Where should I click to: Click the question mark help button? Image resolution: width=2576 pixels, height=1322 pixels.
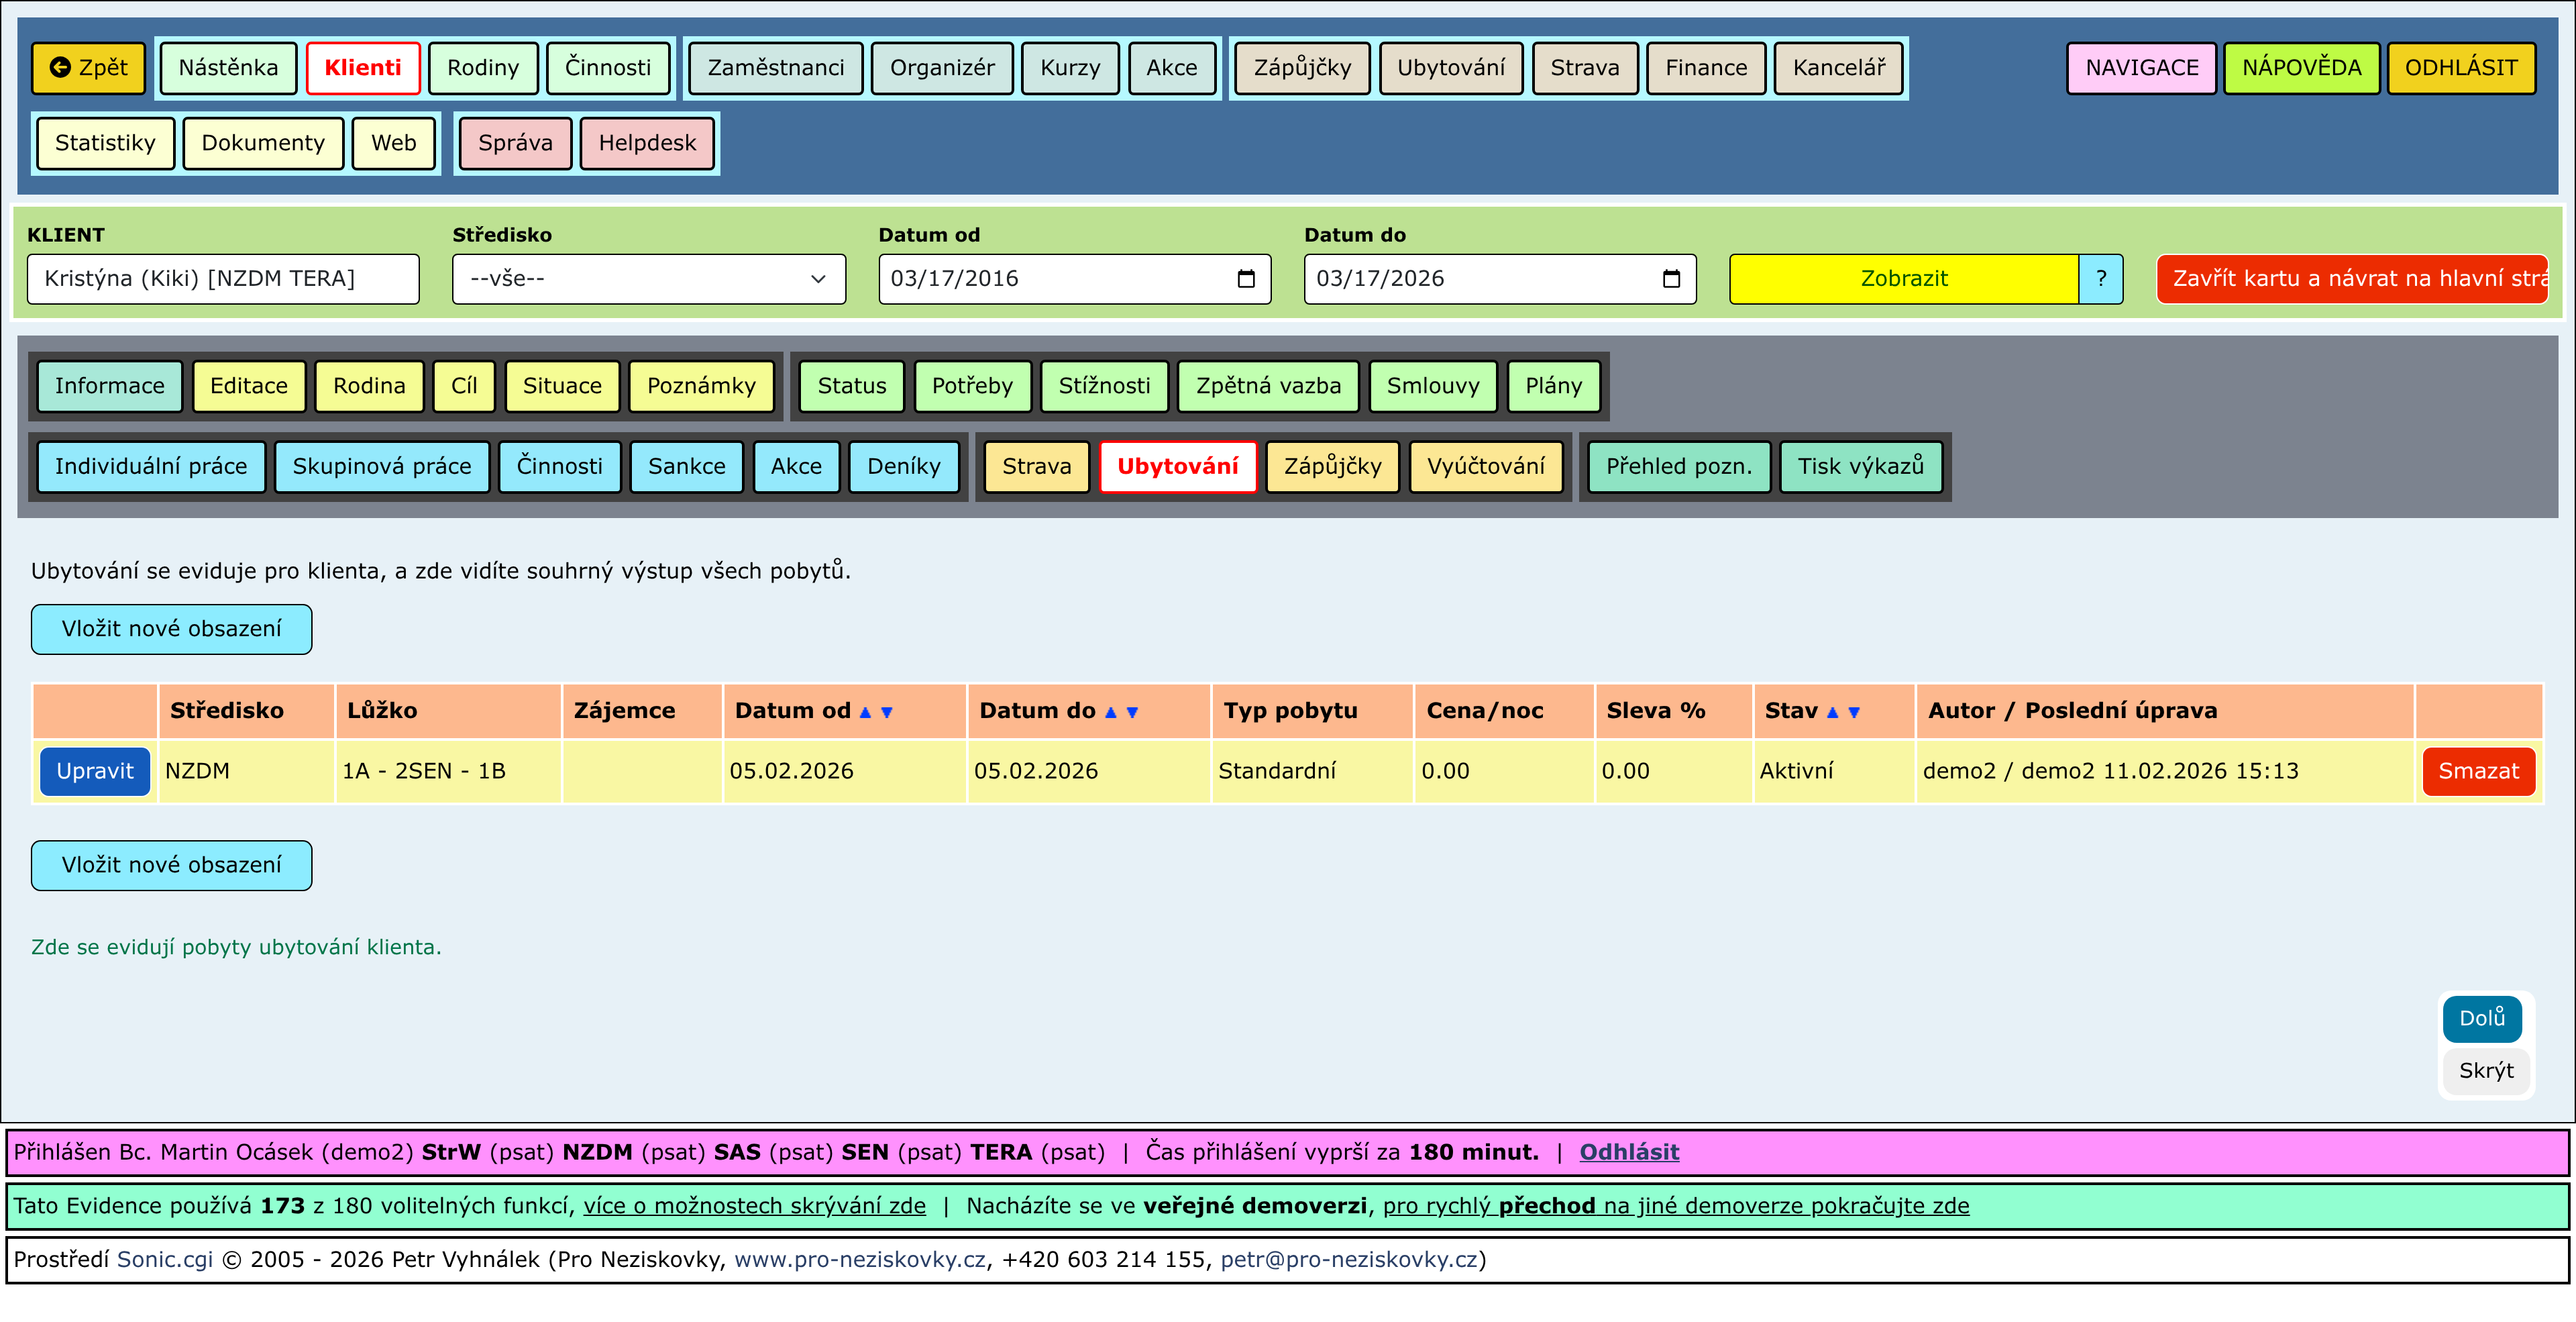[2101, 279]
